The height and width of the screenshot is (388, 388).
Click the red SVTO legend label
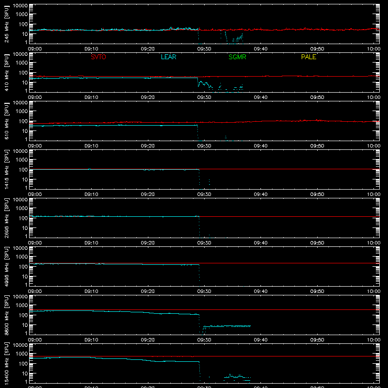(98, 57)
